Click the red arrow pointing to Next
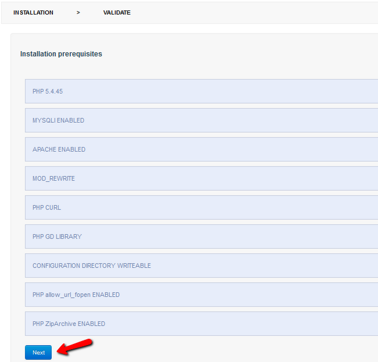Image resolution: width=378 pixels, height=362 pixels. coord(76,347)
